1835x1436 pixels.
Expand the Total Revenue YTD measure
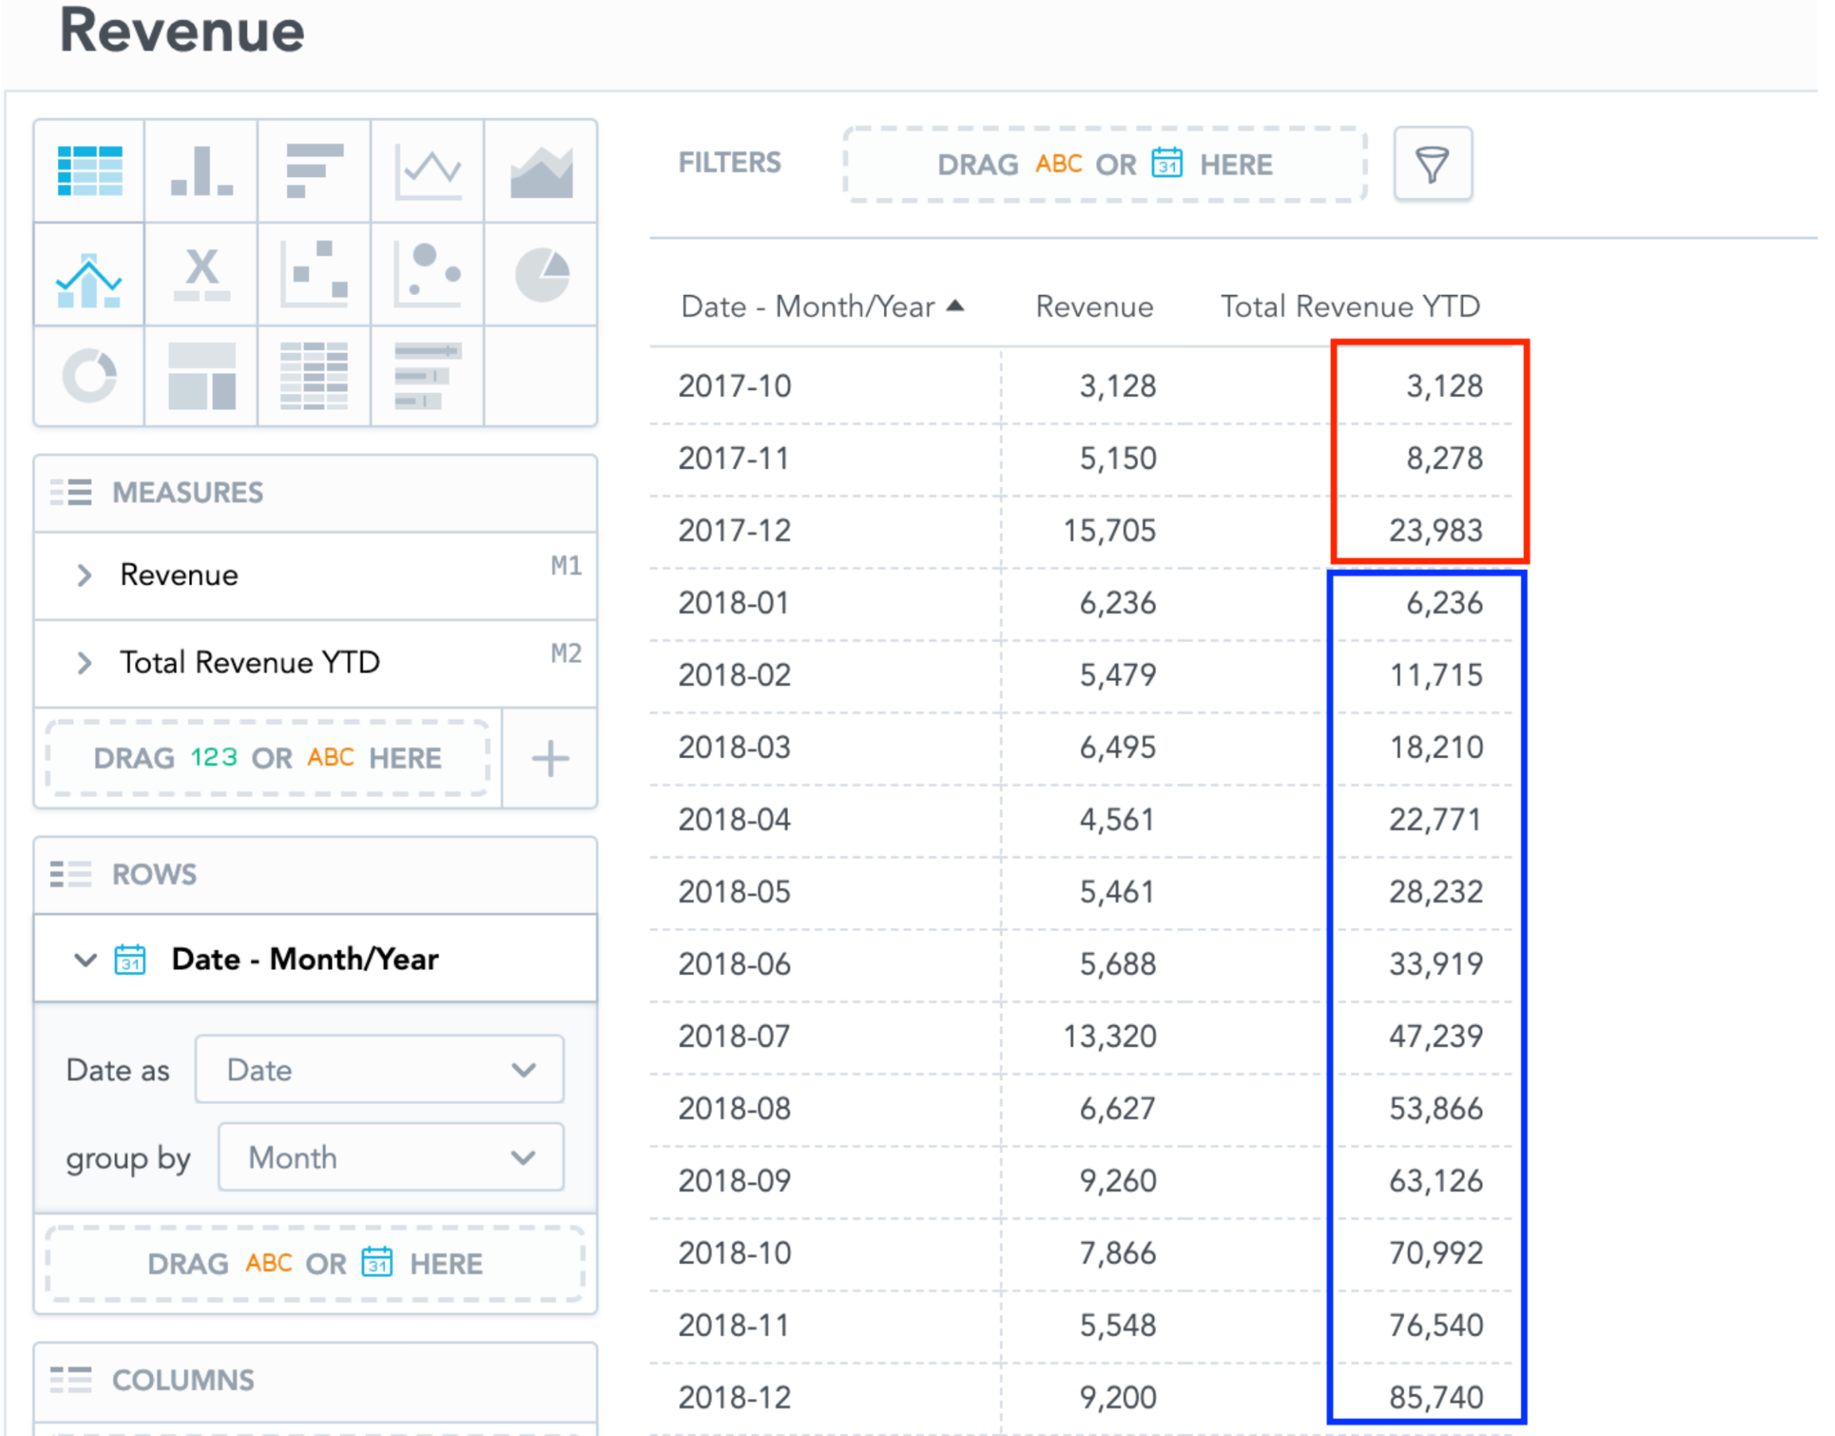click(84, 663)
